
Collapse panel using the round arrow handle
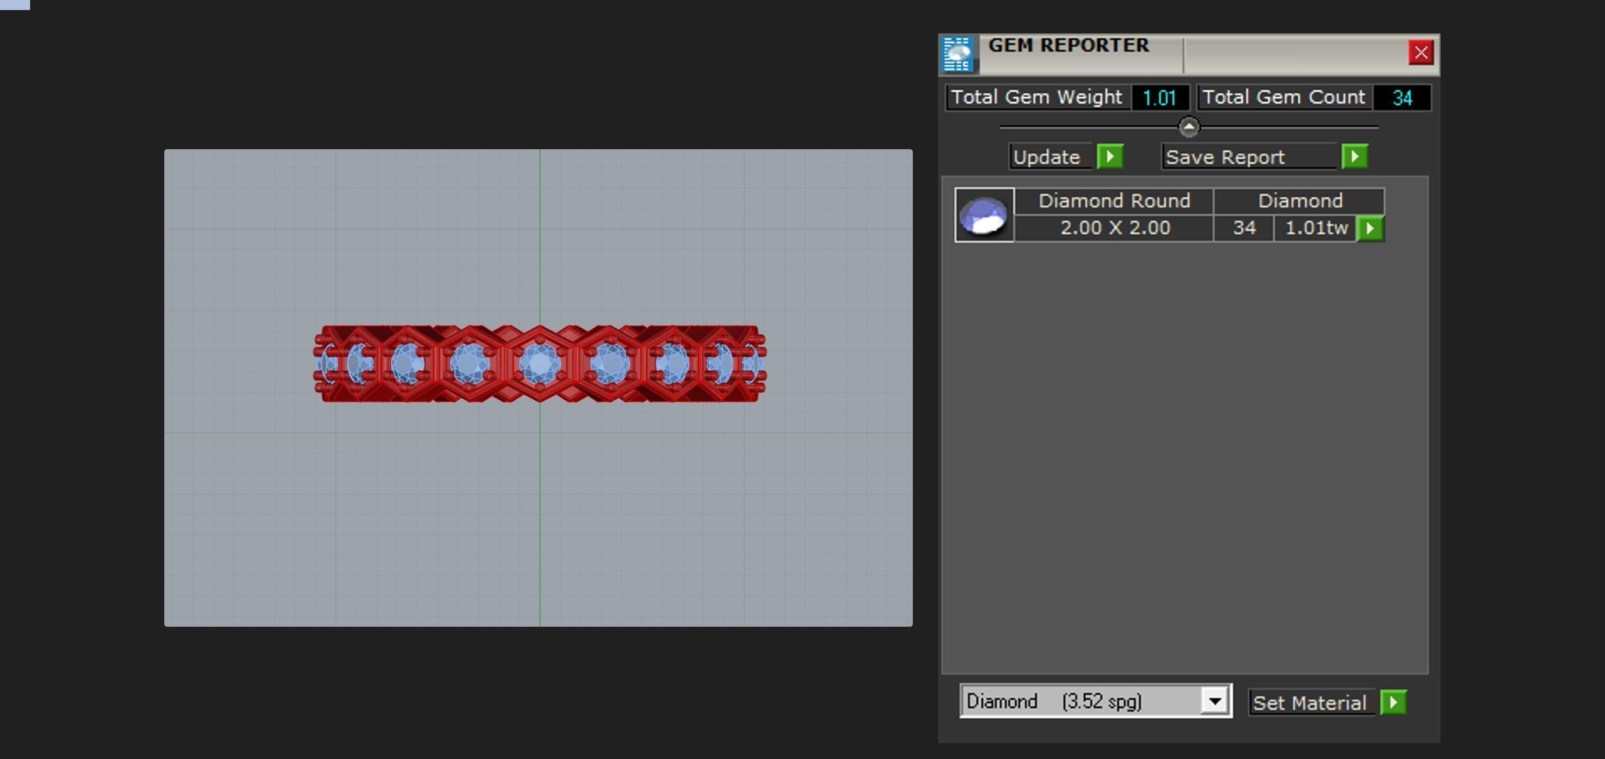tap(1188, 127)
